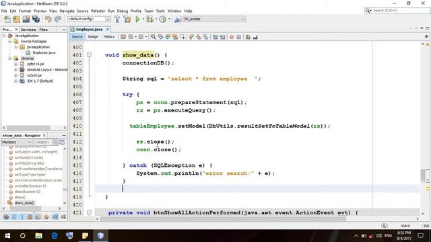This screenshot has height=242, width=431.
Task: Toggle Rectangular Selection editor icon
Action: pos(182,37)
